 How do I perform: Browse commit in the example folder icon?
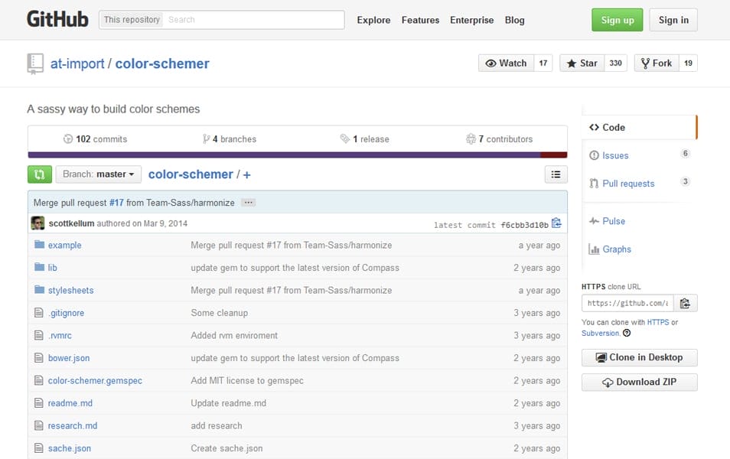coord(39,245)
